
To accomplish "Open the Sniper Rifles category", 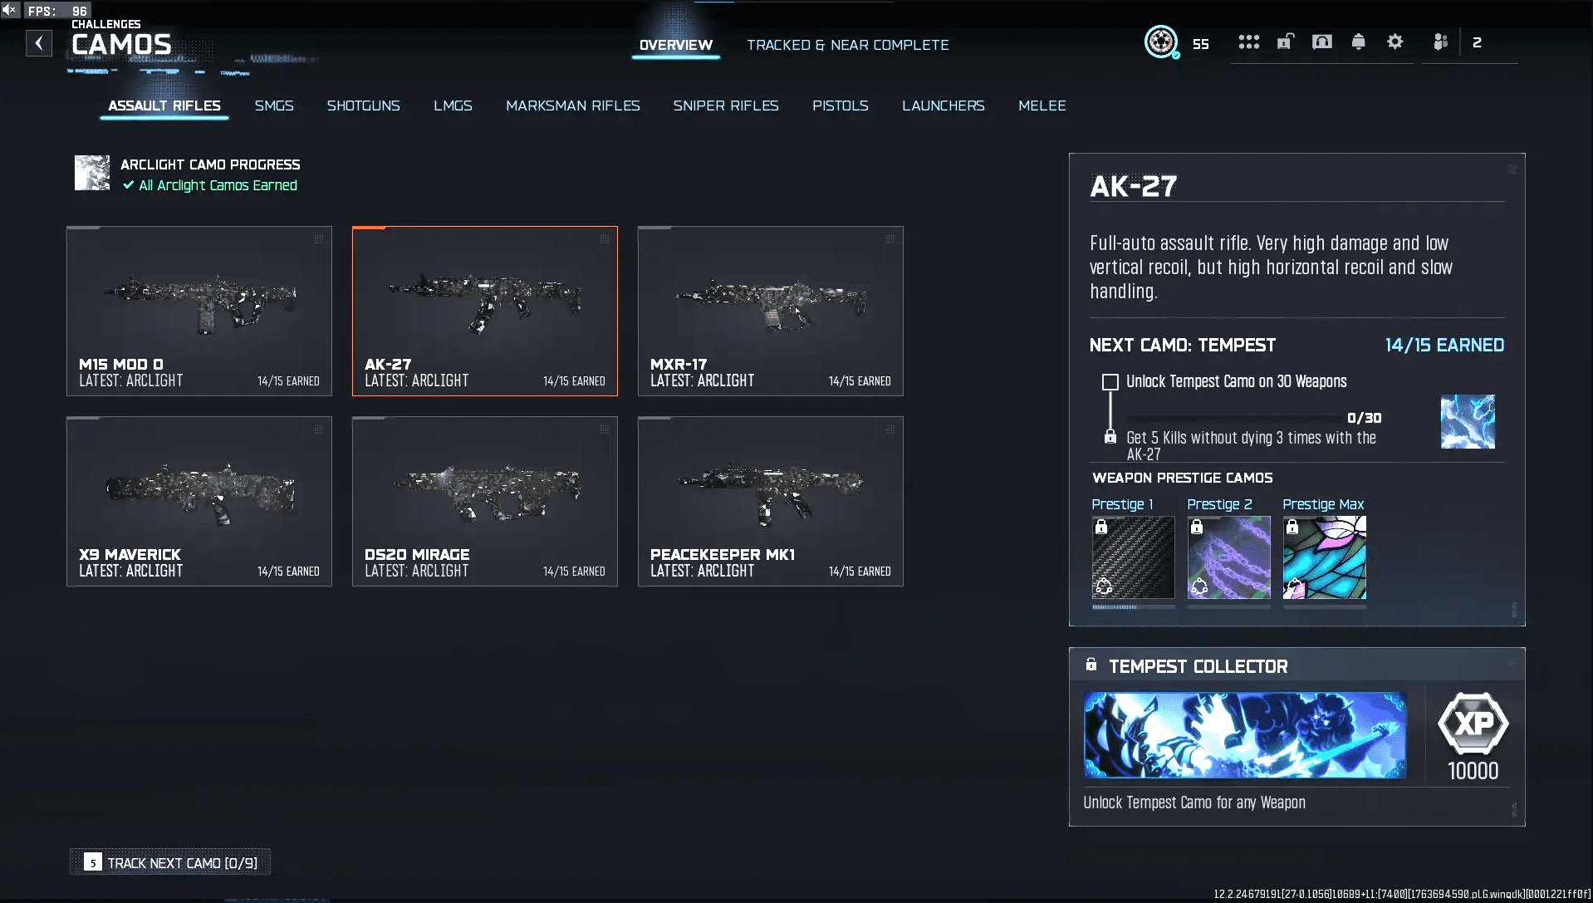I will (725, 106).
